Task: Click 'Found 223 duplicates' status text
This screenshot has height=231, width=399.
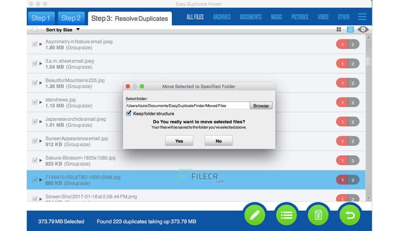Action: point(147,221)
